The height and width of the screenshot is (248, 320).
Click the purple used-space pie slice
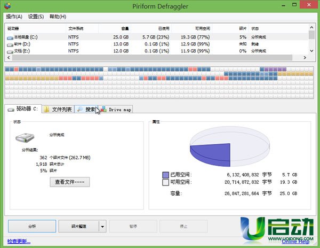pyautogui.click(x=210, y=154)
